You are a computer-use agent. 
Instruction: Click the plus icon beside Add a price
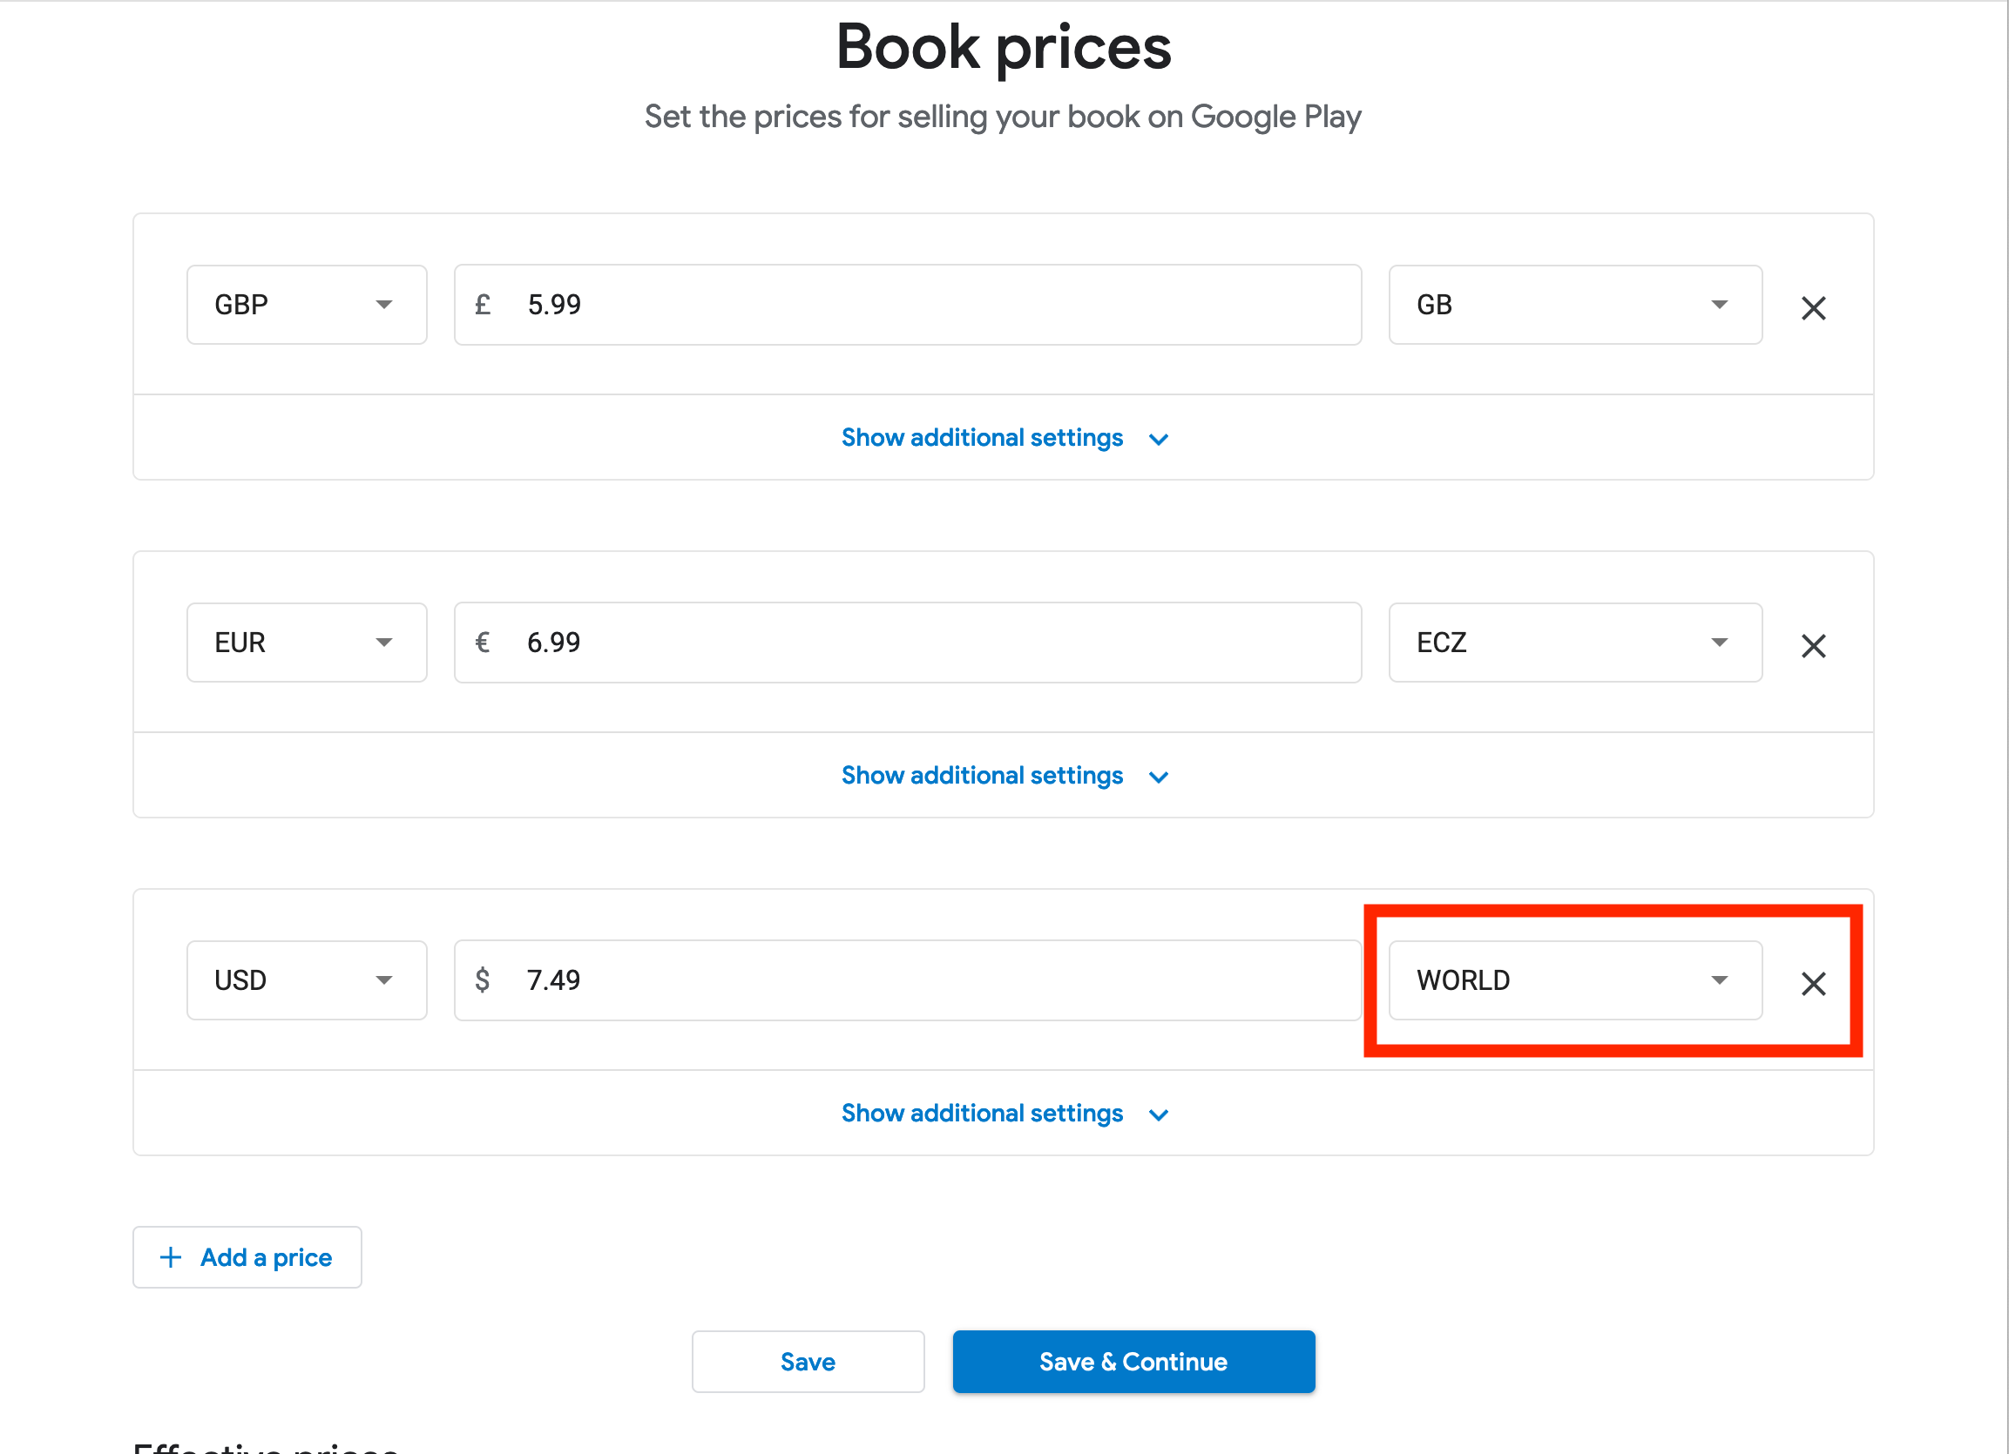tap(170, 1256)
